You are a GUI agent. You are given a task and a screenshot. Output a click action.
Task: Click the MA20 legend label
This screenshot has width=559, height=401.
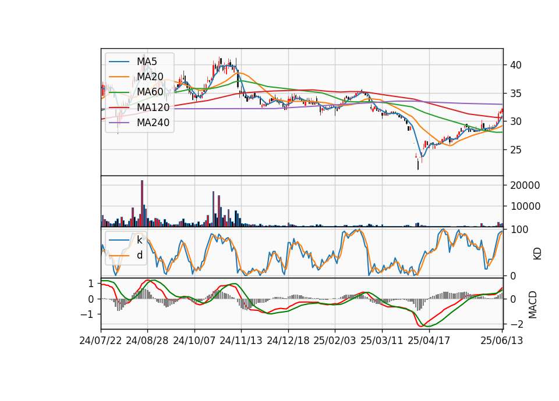click(x=150, y=77)
